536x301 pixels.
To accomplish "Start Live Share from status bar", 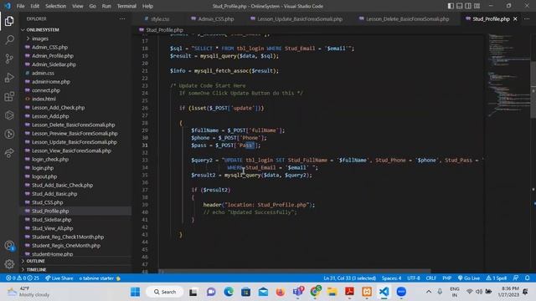I will [x=59, y=278].
